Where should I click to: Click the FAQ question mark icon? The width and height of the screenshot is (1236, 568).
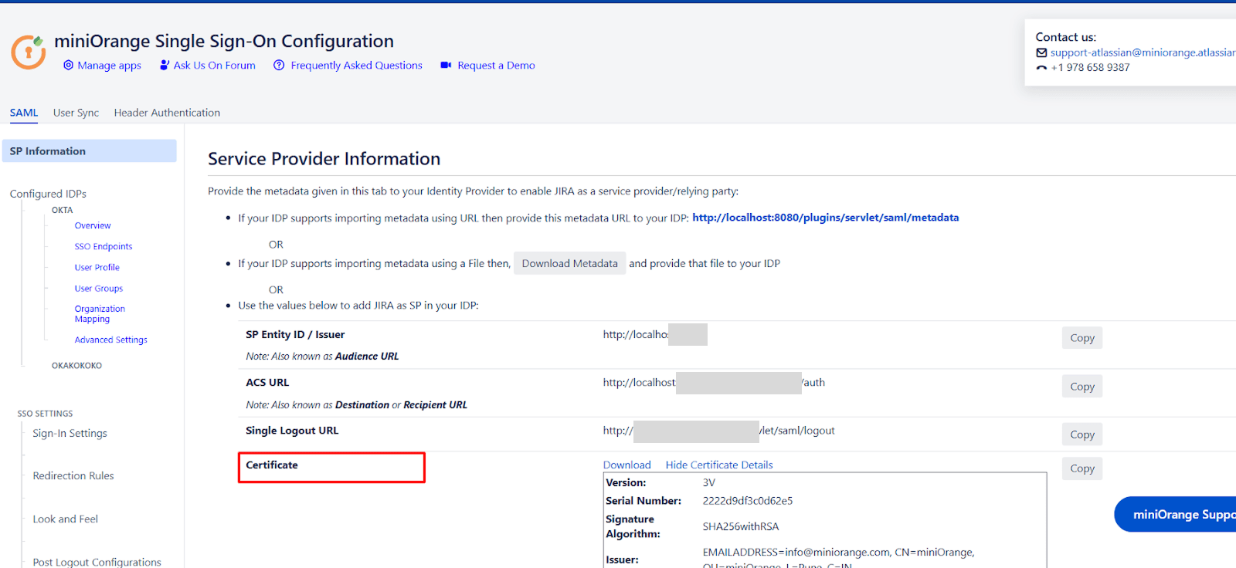(x=279, y=66)
